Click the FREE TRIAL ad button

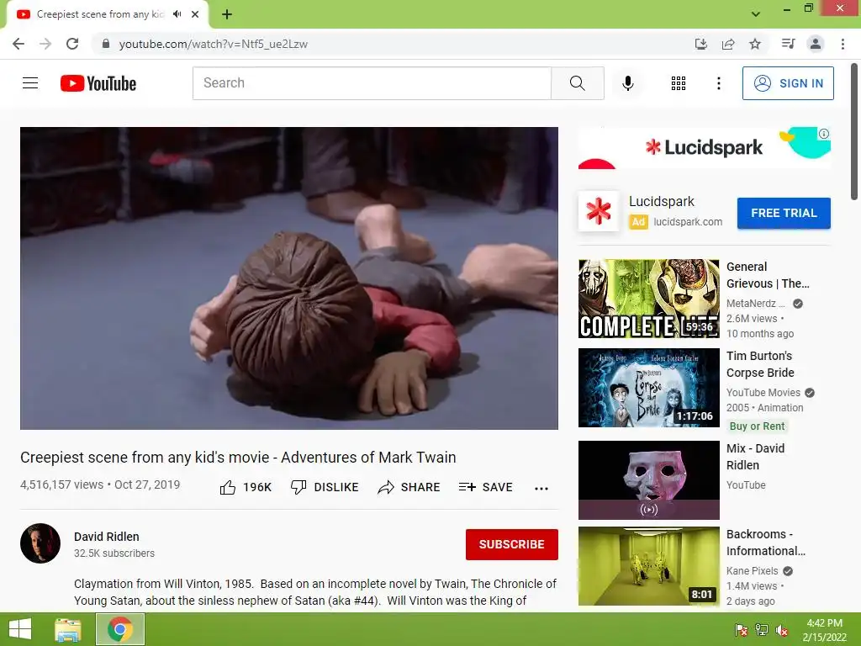[784, 213]
